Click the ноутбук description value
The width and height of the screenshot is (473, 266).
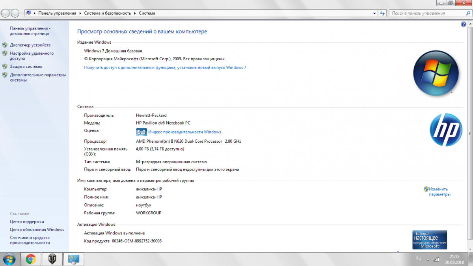(143, 205)
